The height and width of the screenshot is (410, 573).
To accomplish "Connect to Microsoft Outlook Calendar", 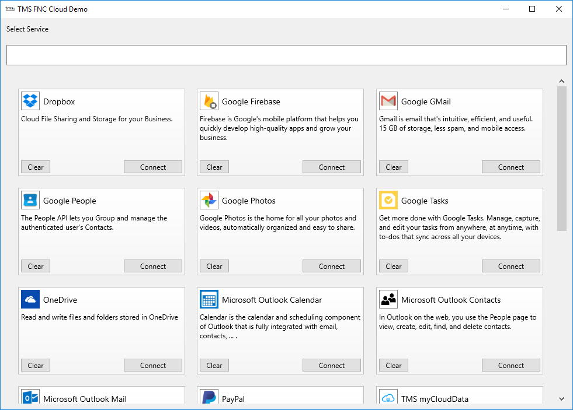I will click(331, 366).
